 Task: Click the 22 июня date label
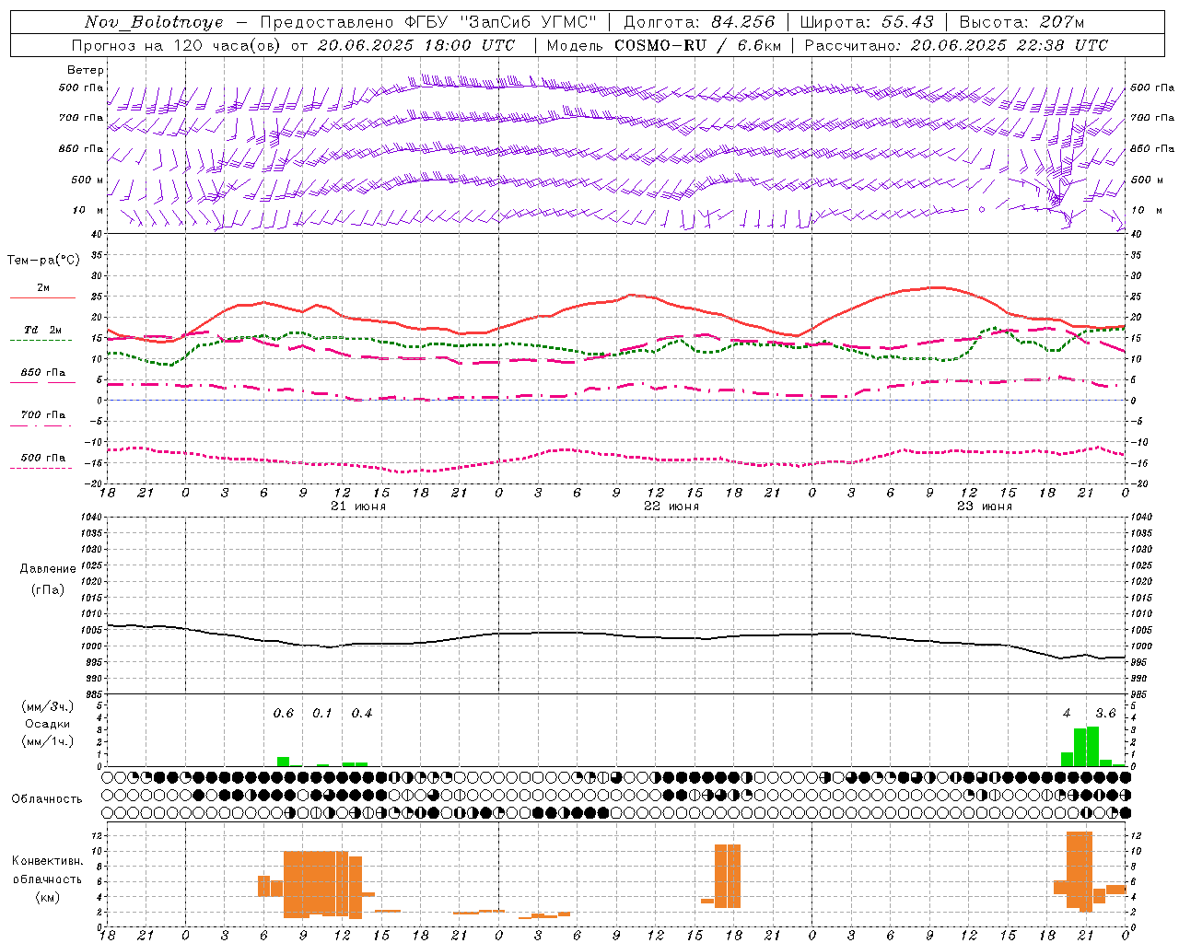pos(671,506)
